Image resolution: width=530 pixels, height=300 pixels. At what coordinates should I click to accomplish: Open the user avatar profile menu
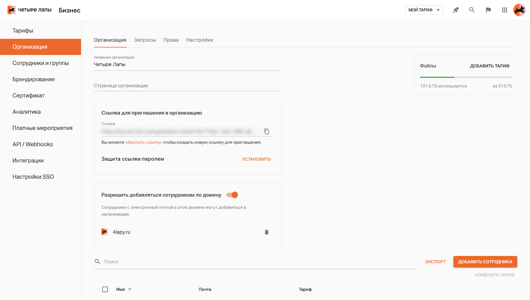[x=519, y=10]
